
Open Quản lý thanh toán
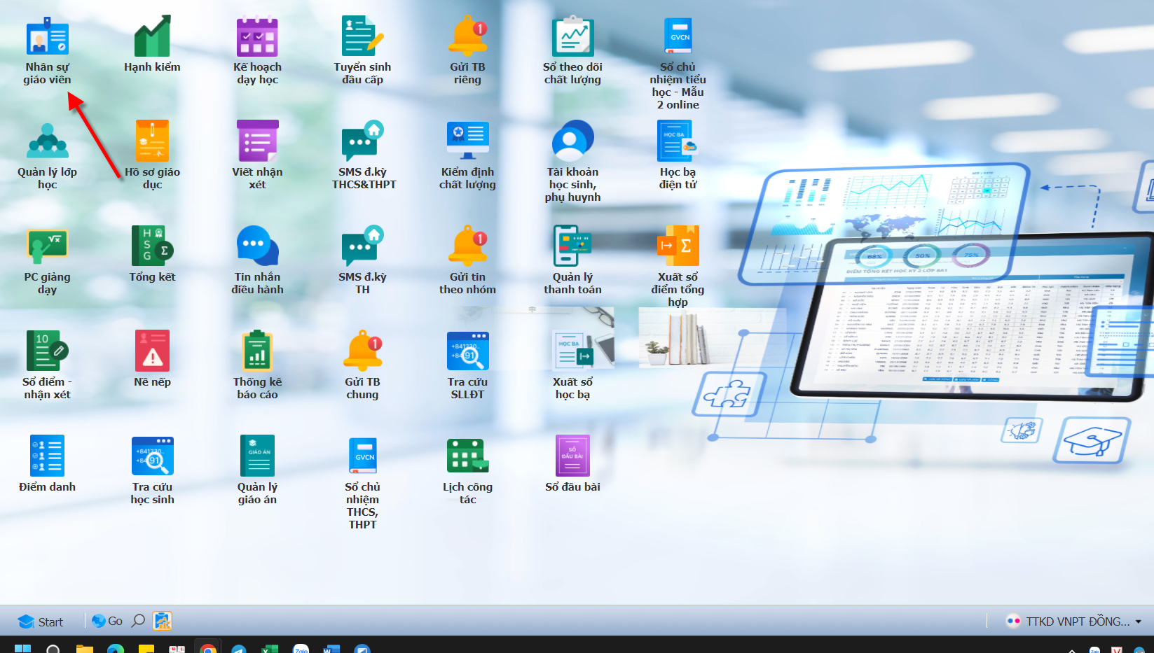[572, 247]
